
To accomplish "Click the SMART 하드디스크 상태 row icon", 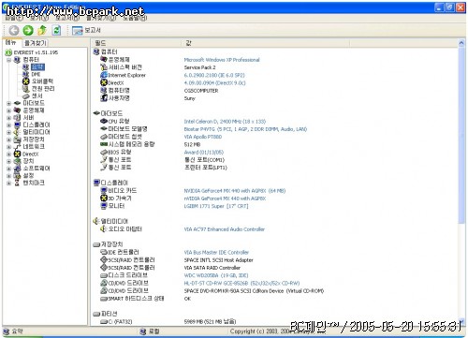I will (104, 299).
